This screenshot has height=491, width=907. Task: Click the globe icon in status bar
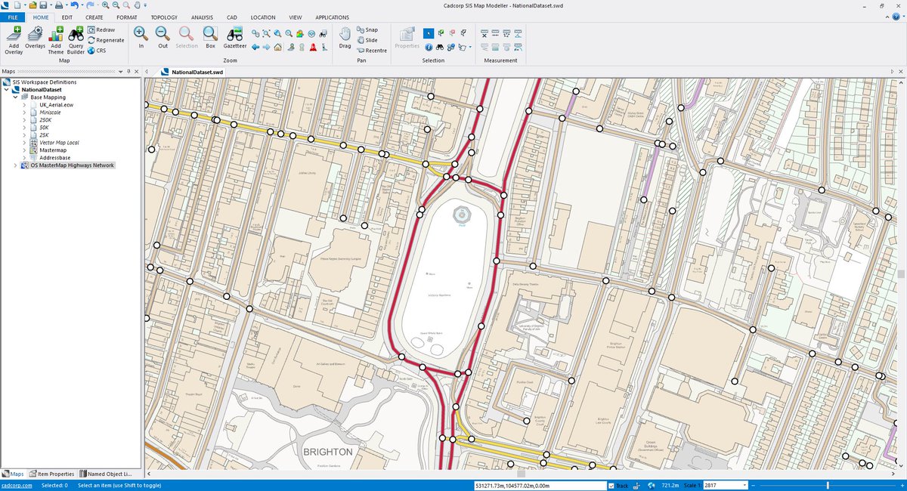(x=651, y=485)
